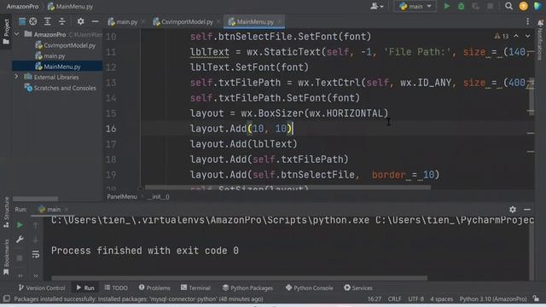This screenshot has height=307, width=546.
Task: Click PanelMenu breadcrumb
Action: pyautogui.click(x=122, y=197)
